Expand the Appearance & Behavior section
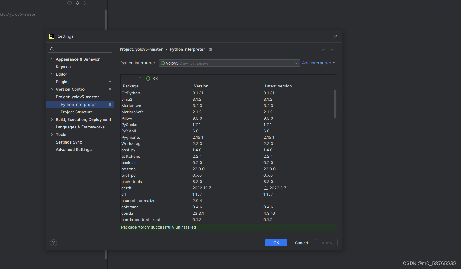This screenshot has width=461, height=269. (52, 59)
